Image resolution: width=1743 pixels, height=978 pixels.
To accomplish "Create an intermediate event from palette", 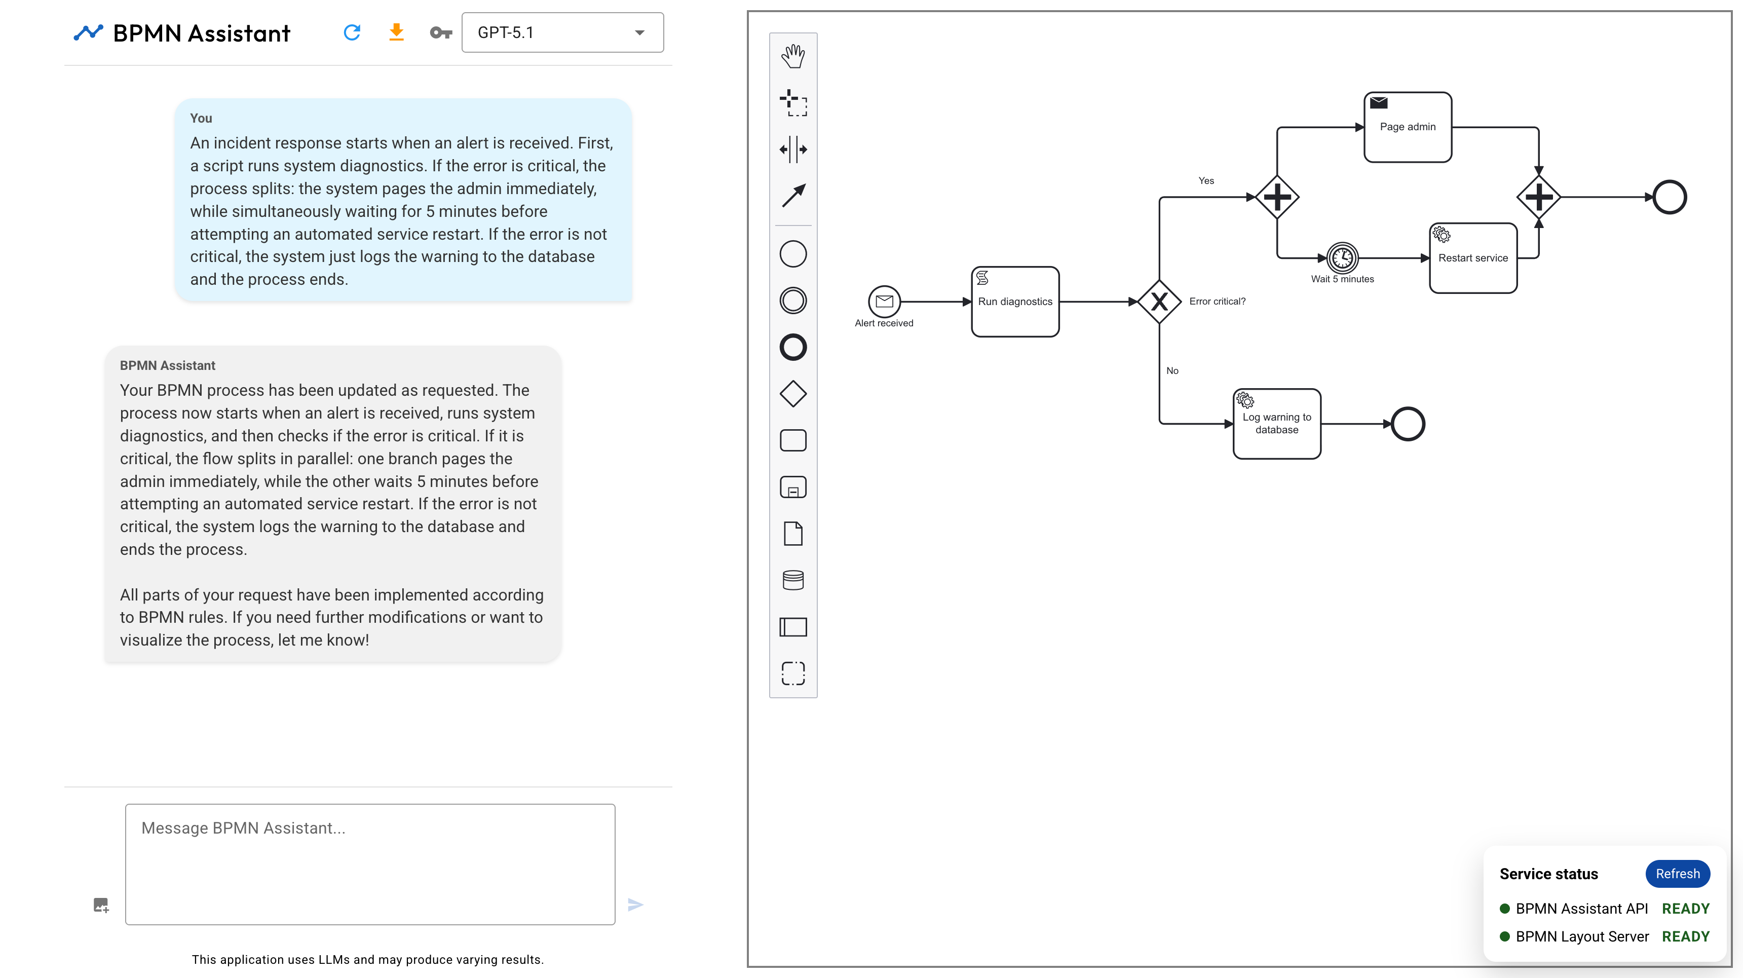I will pos(793,300).
